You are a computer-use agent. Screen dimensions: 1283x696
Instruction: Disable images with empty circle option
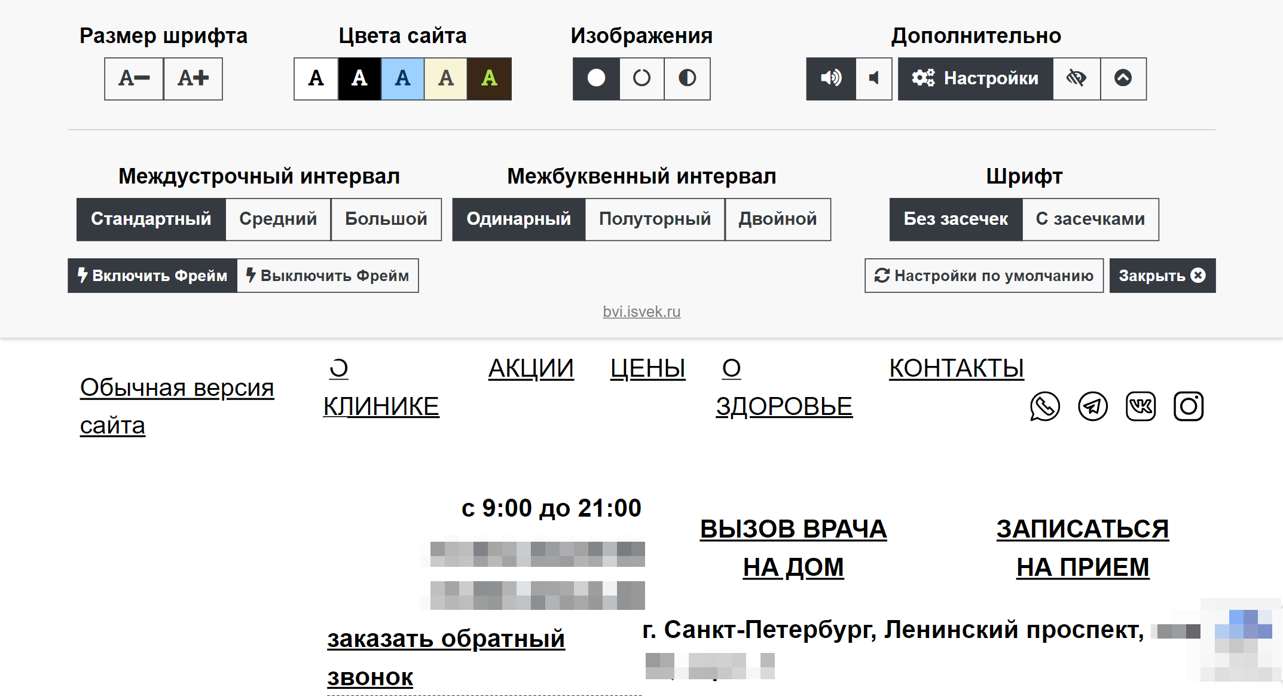(641, 78)
